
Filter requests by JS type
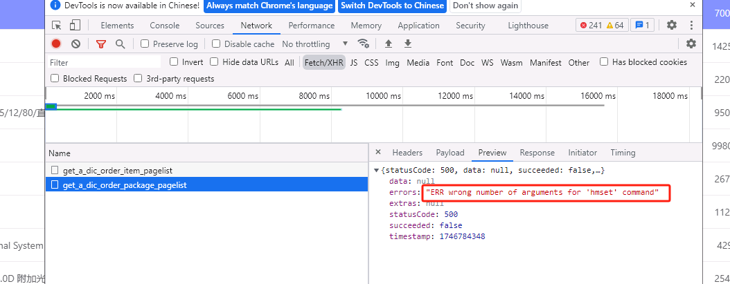point(354,62)
